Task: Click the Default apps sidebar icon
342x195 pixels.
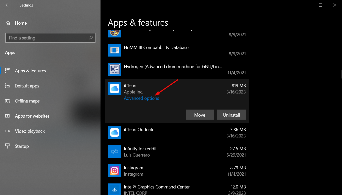Action: click(8, 86)
